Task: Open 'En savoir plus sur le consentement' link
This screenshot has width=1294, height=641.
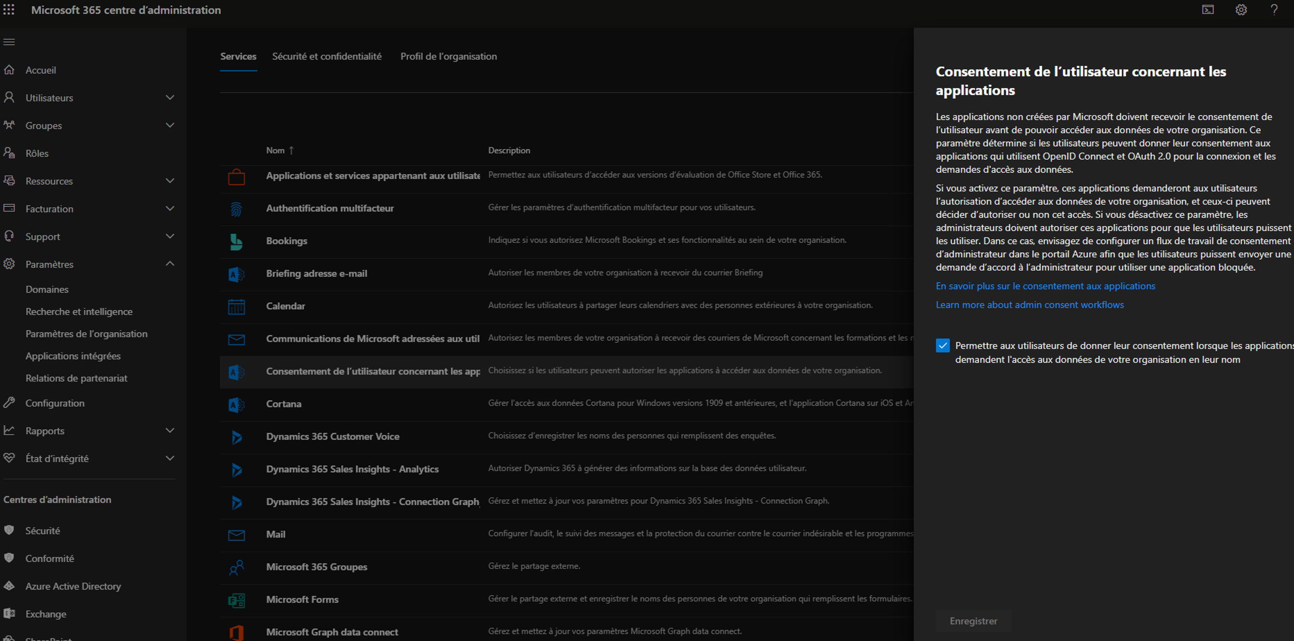Action: [x=1045, y=285]
